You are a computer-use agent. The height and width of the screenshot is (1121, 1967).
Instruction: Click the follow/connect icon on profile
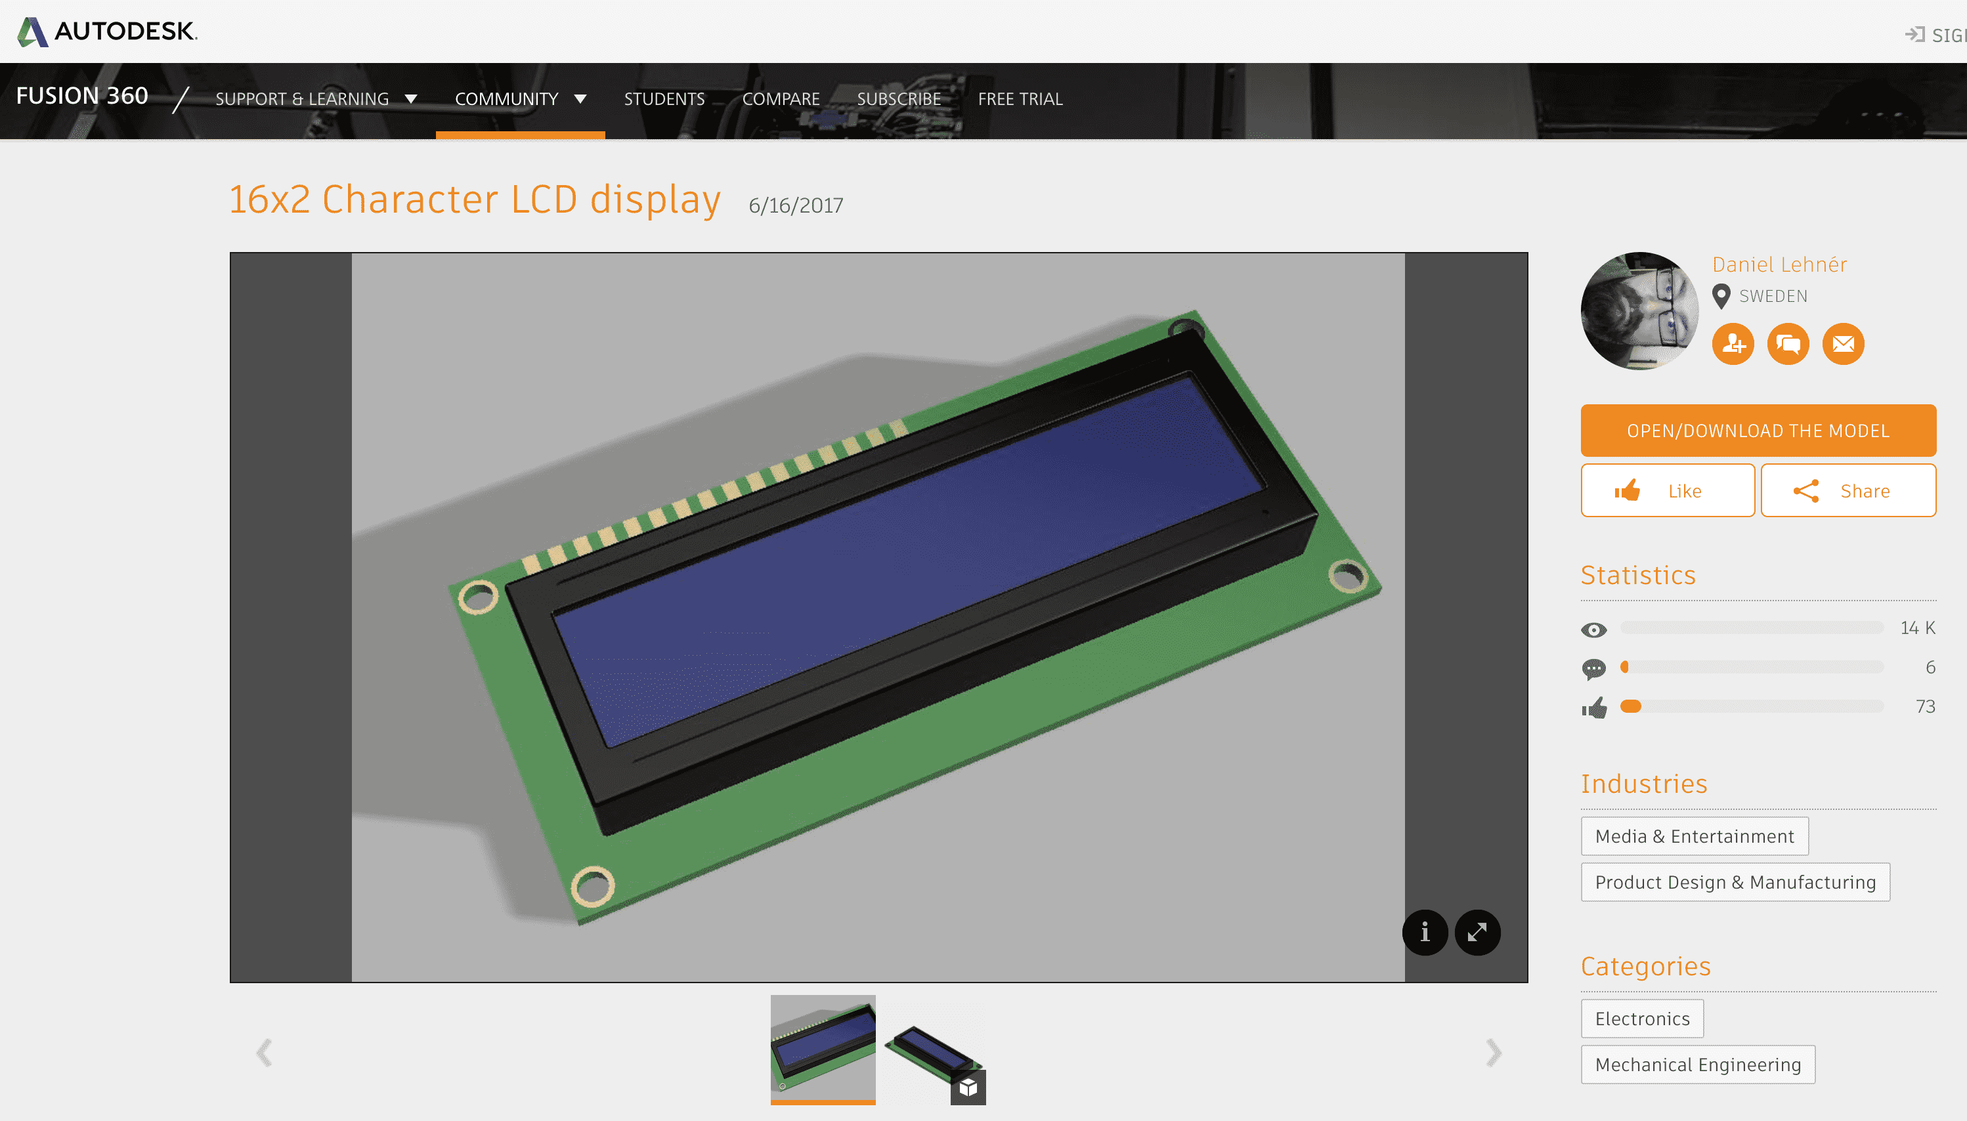pyautogui.click(x=1733, y=345)
